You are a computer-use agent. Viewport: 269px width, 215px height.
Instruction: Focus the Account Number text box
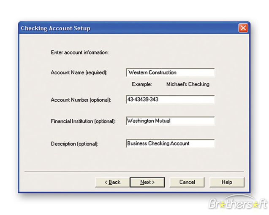click(x=170, y=99)
